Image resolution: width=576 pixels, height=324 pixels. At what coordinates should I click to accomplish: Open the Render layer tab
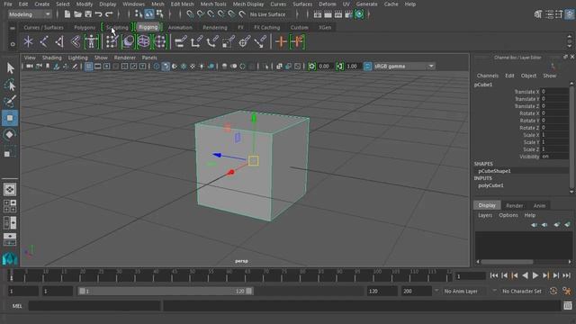click(514, 205)
